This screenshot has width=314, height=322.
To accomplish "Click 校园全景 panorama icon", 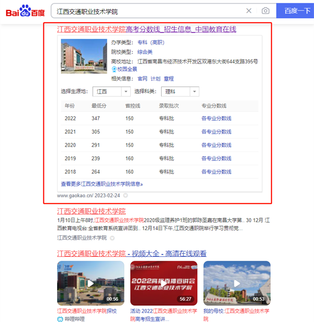I will tap(114, 69).
